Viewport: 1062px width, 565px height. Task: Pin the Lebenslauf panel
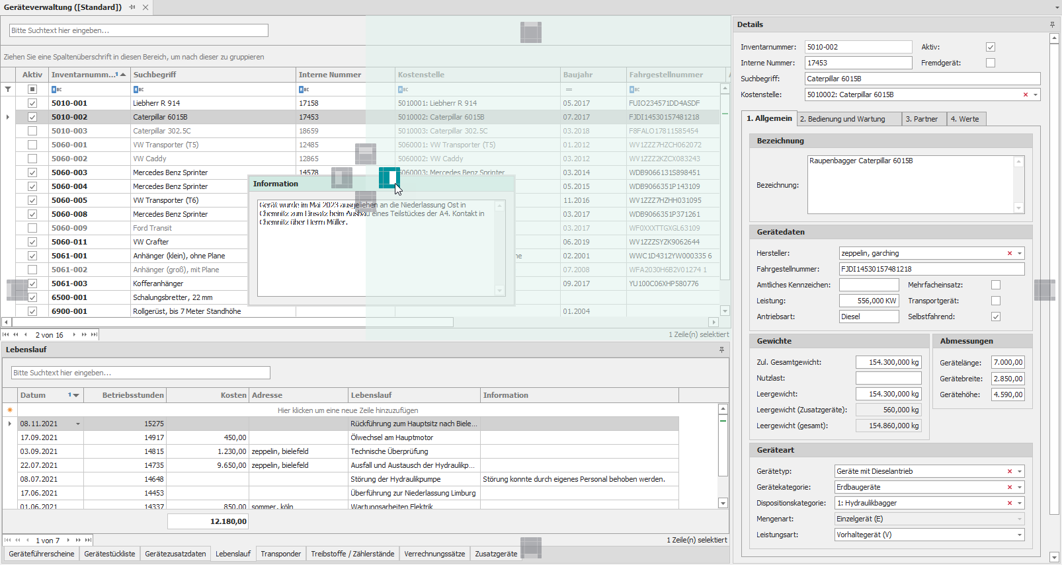(x=721, y=350)
